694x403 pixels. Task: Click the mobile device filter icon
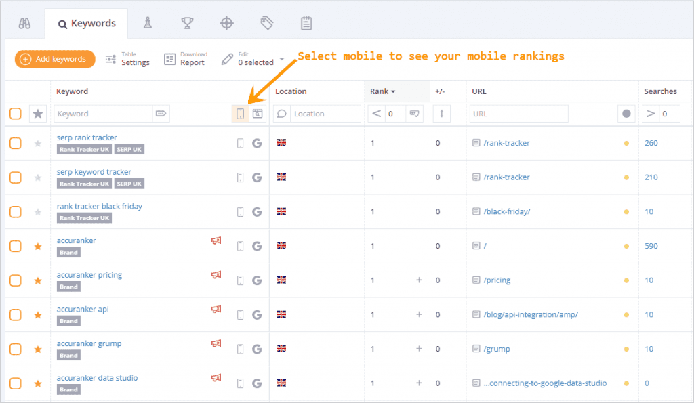click(x=240, y=114)
